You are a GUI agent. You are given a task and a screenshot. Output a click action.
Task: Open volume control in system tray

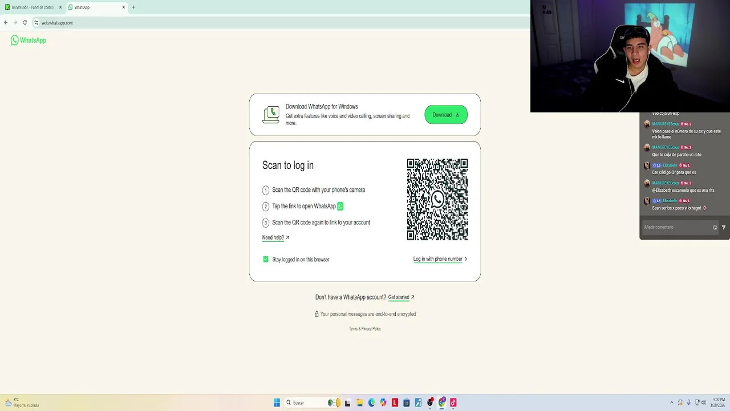[x=704, y=402]
